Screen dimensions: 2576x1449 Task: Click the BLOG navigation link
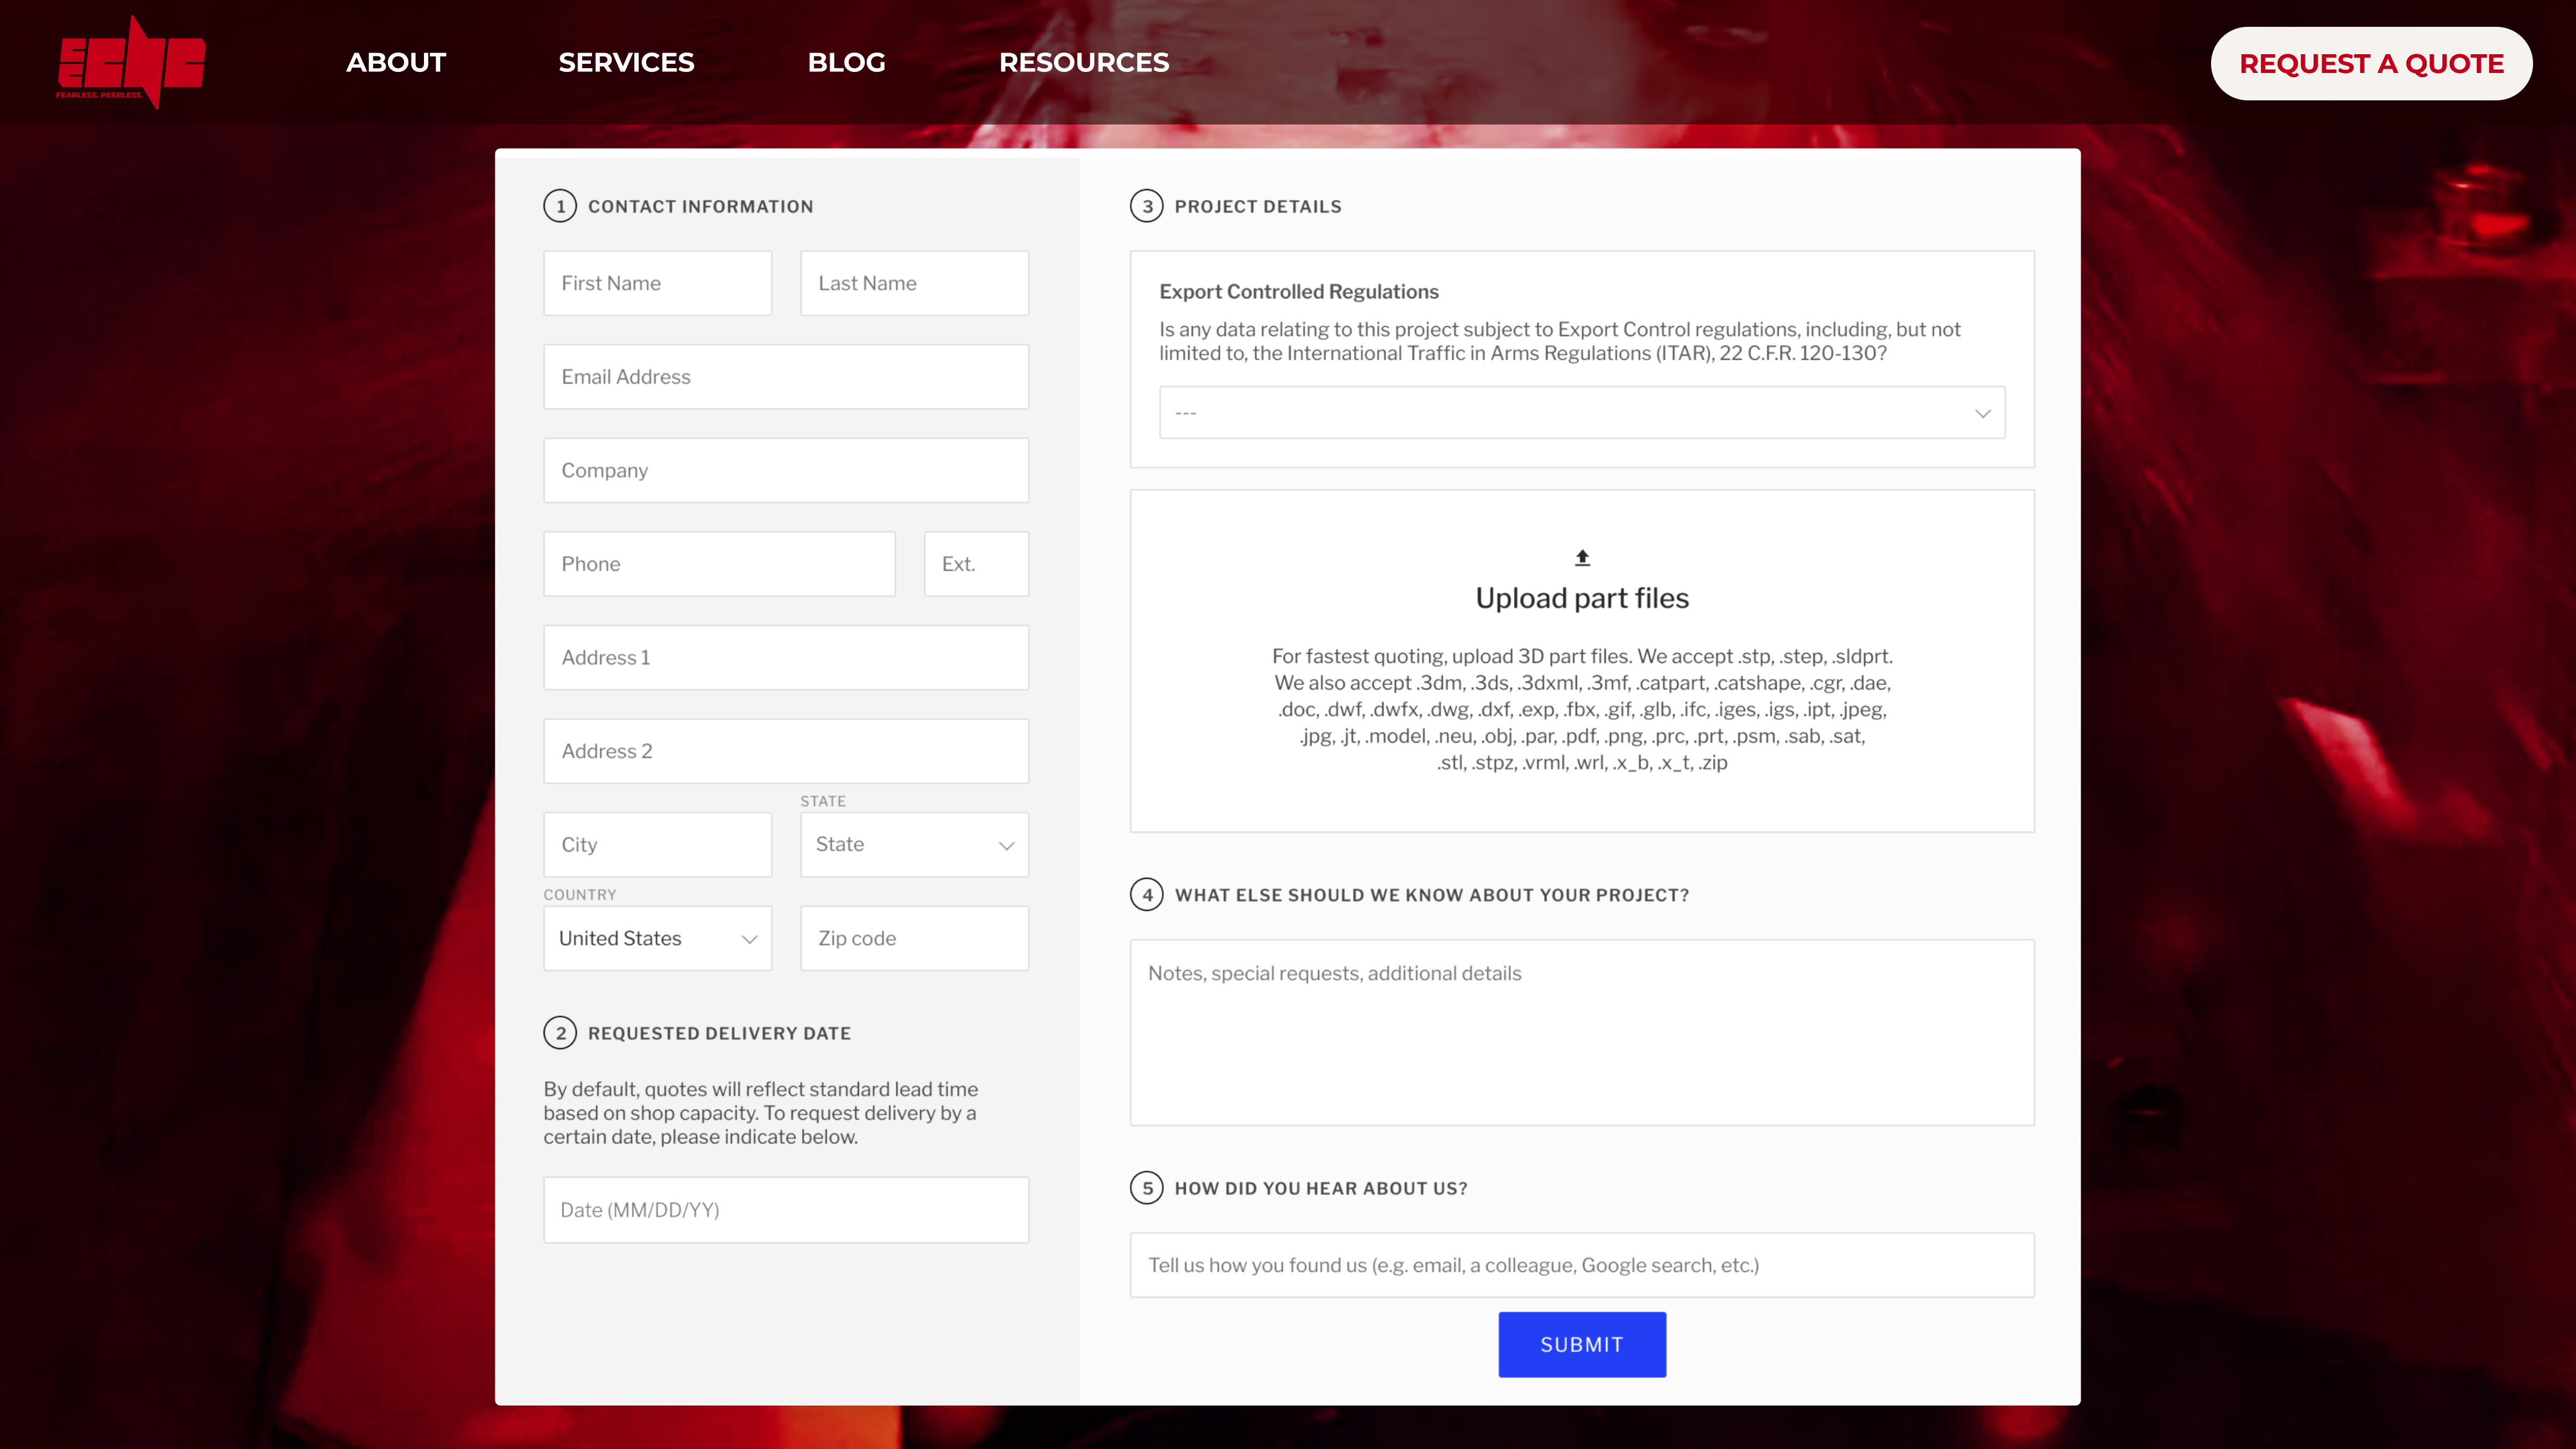pos(846,62)
